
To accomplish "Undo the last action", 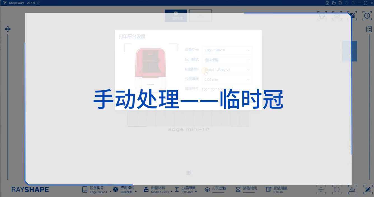I will click(x=347, y=3).
